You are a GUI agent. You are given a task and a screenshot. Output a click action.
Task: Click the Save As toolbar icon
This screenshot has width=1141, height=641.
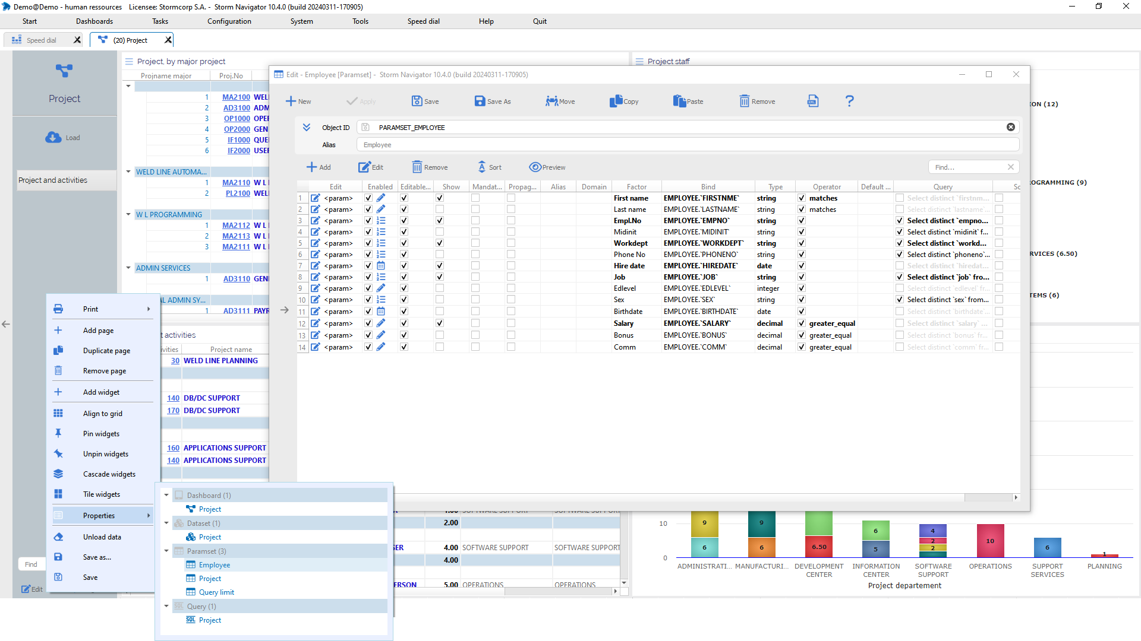coord(480,101)
